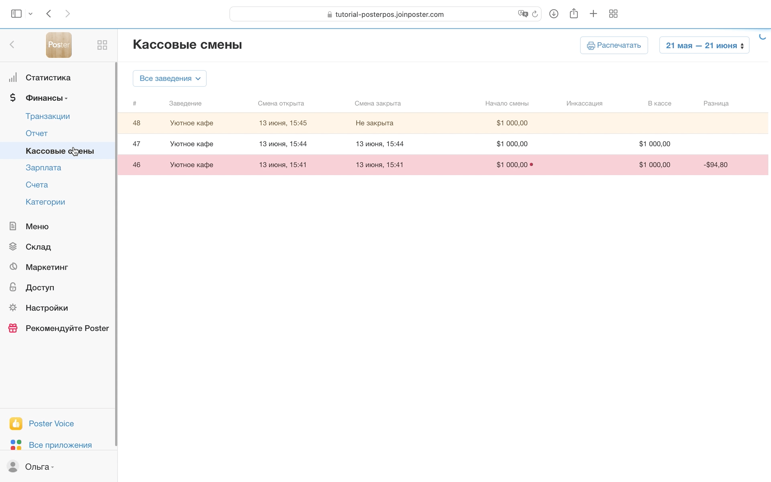Open the Категории finance page
Screen dimensions: 771x482
[x=45, y=202]
